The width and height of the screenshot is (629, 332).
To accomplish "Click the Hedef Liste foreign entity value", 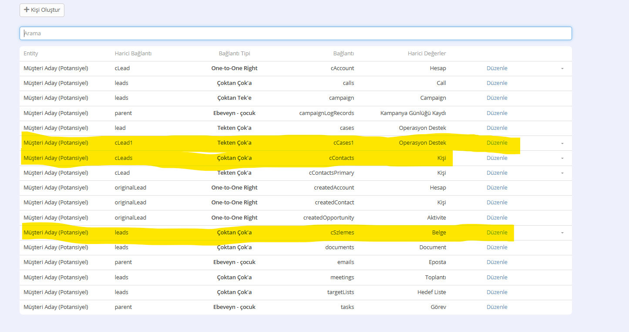I will pyautogui.click(x=432, y=292).
